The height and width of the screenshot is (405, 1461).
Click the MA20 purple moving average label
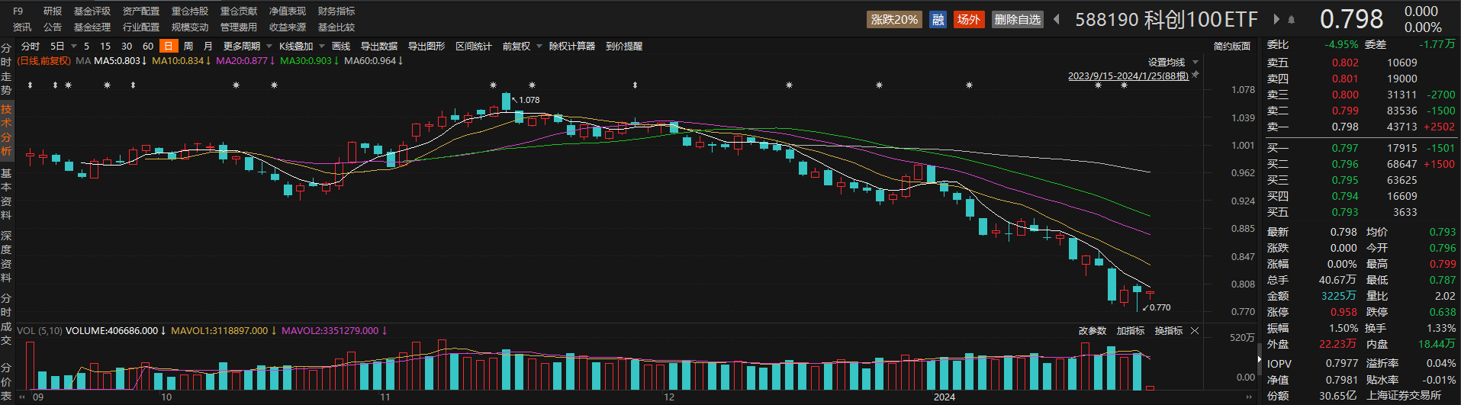click(242, 61)
